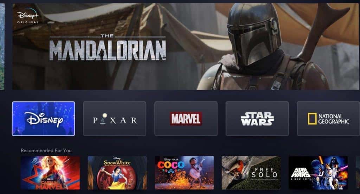360x194 pixels.
Task: Select The Mandalorian title logo
Action: (x=108, y=47)
